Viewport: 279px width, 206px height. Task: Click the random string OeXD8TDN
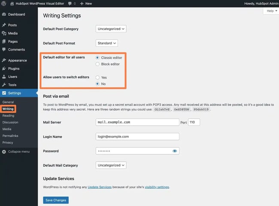pos(182,109)
